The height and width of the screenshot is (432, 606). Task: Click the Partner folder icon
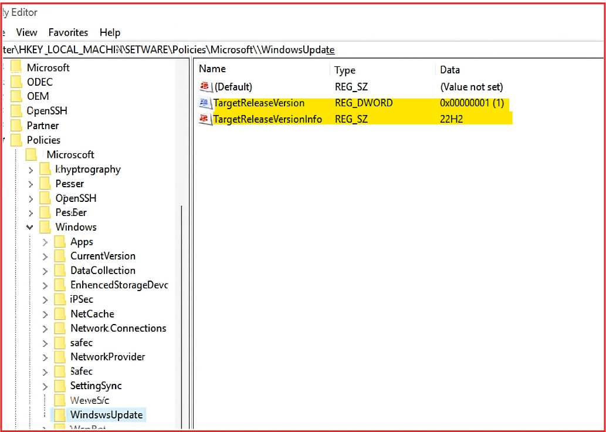pyautogui.click(x=16, y=126)
